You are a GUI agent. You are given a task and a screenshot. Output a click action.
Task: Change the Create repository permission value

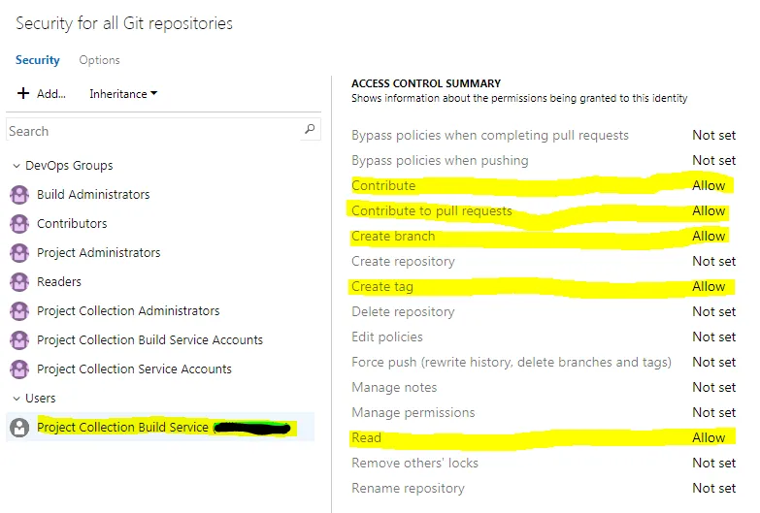713,261
